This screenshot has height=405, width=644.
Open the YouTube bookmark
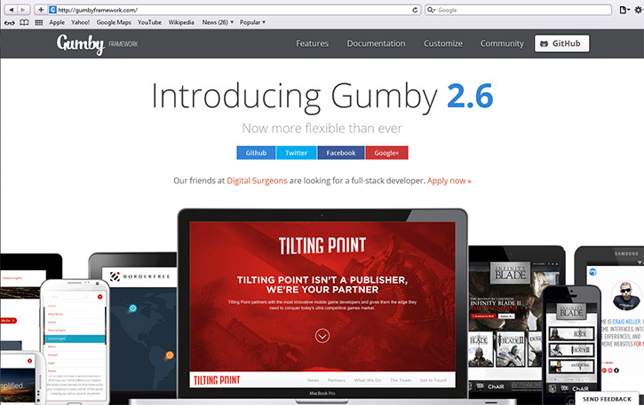point(149,22)
